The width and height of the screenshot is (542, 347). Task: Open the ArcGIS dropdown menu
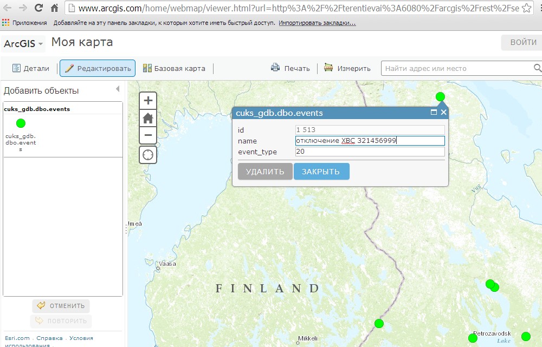(24, 44)
